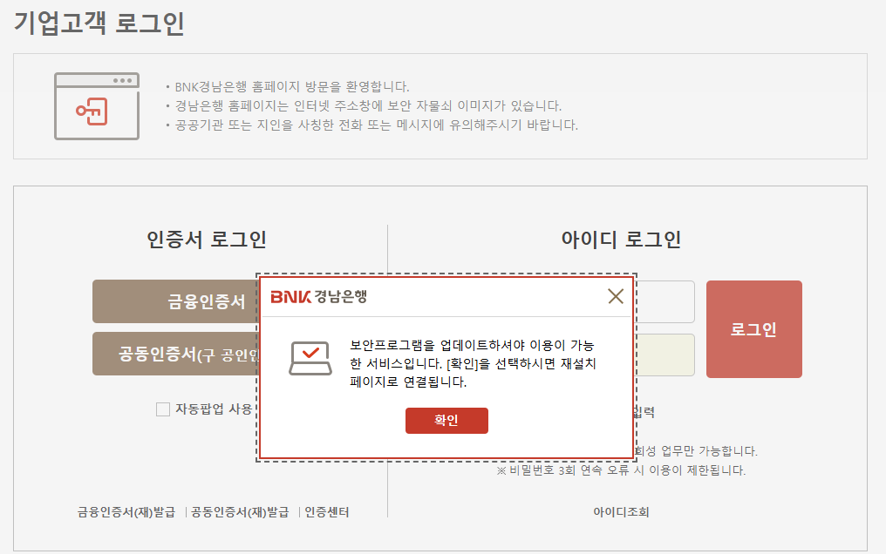Click the password input field behind popup

665,355
